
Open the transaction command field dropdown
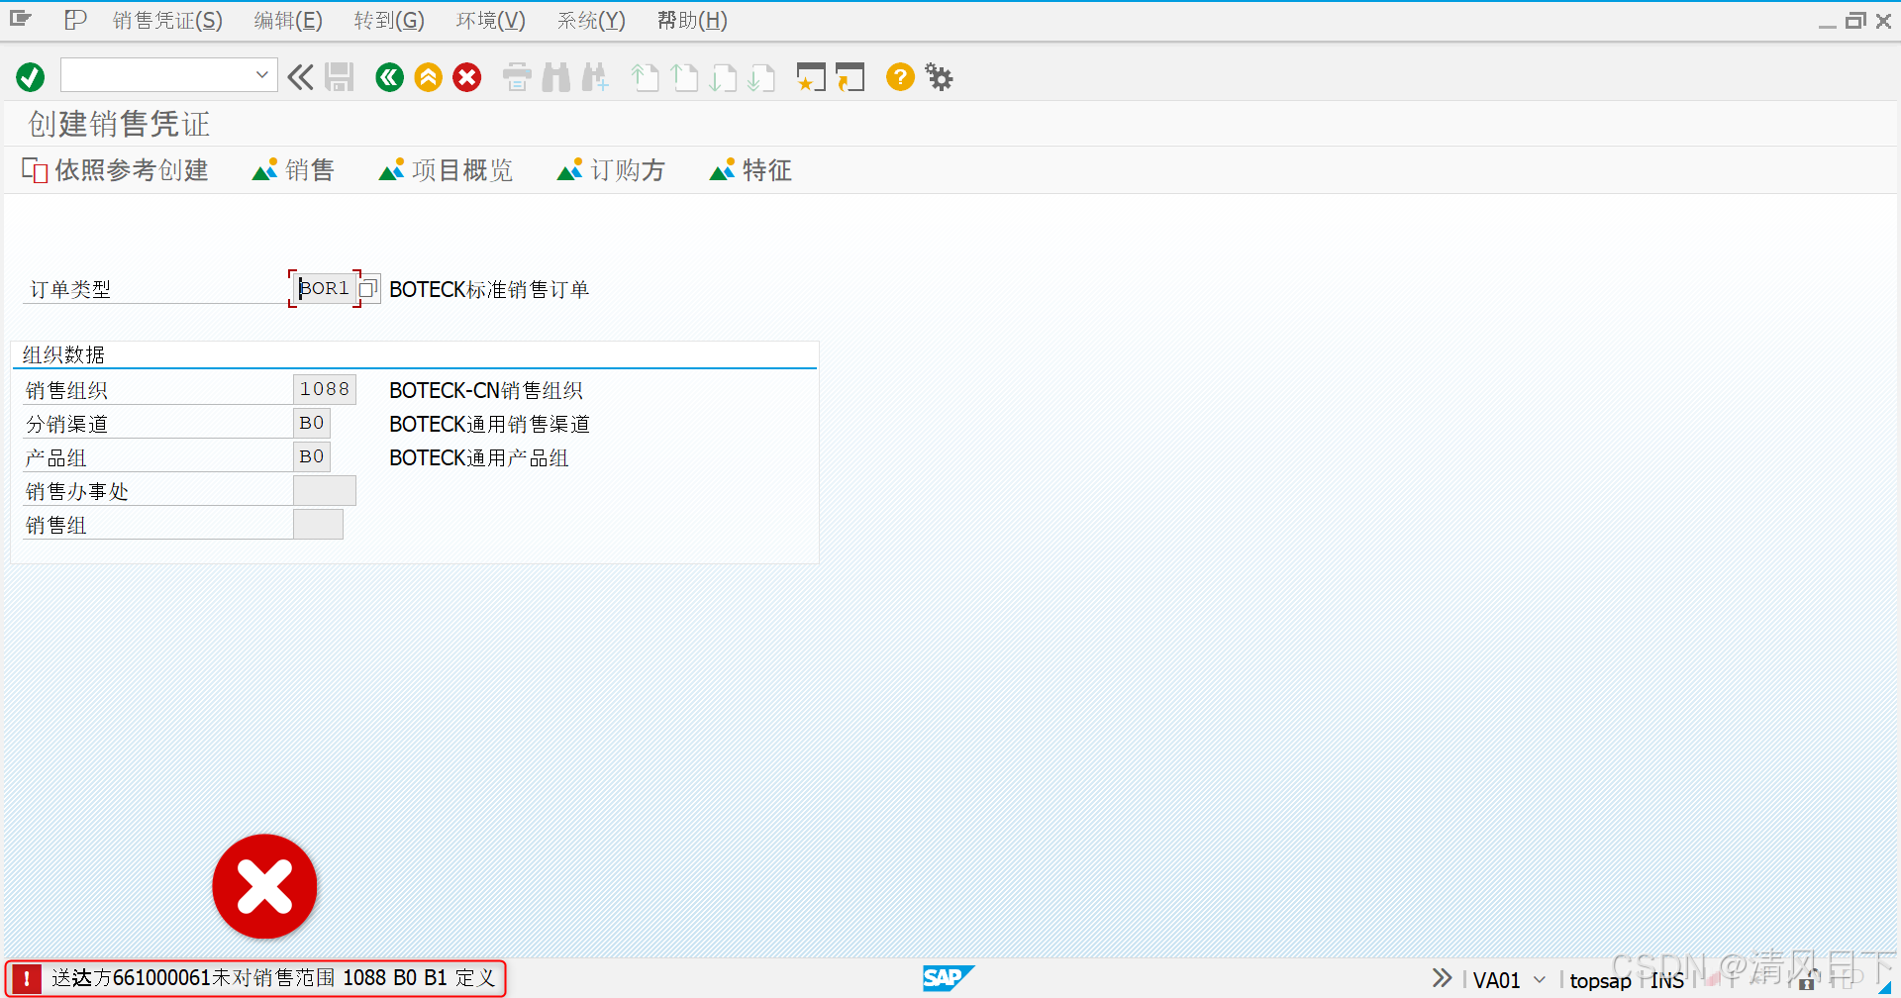point(261,74)
